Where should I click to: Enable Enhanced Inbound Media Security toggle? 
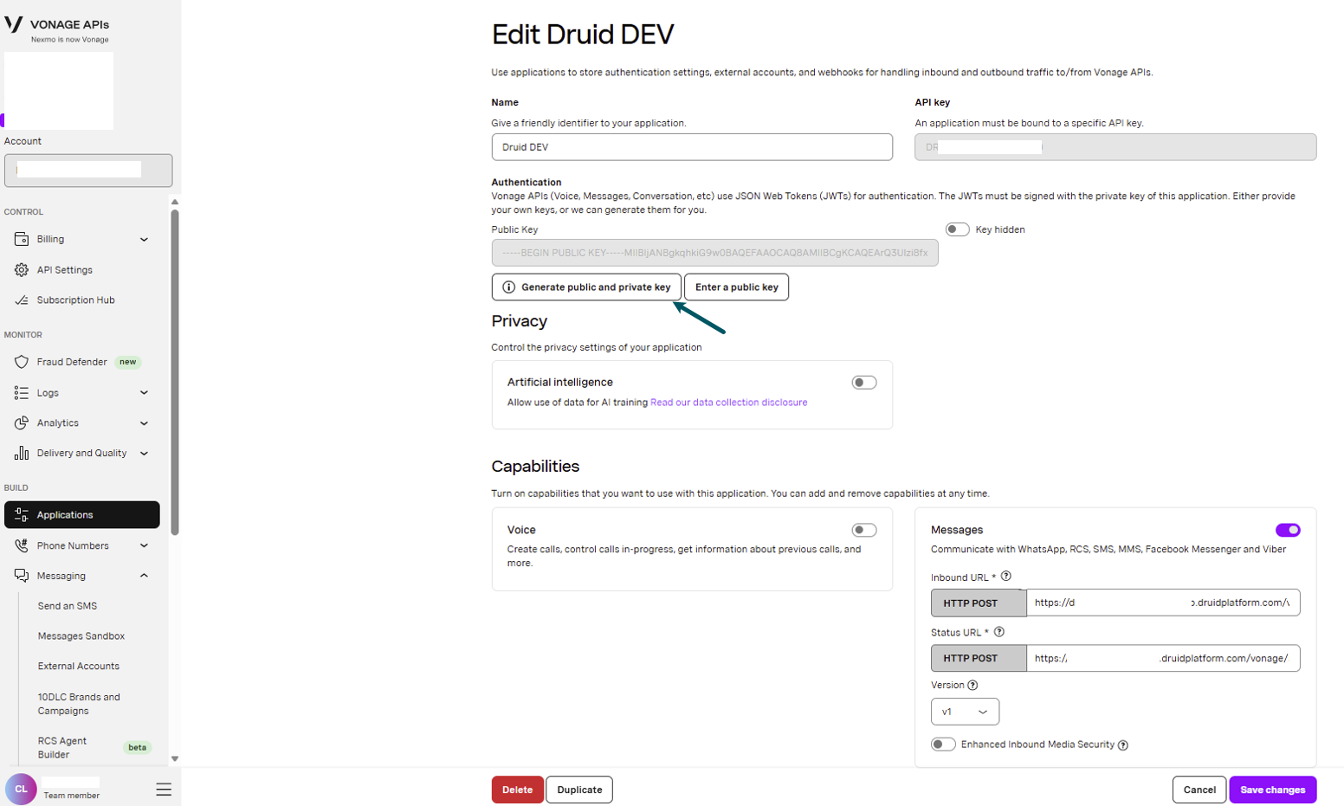[x=943, y=745]
